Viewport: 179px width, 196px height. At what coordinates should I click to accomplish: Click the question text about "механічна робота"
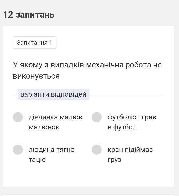click(x=87, y=65)
